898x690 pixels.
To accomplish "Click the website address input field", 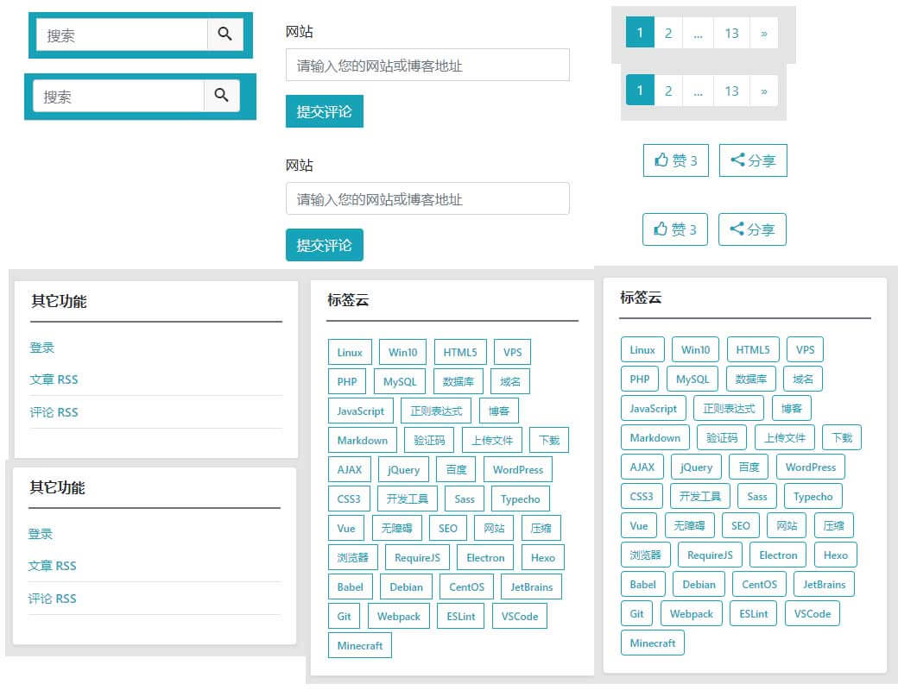I will tap(427, 65).
